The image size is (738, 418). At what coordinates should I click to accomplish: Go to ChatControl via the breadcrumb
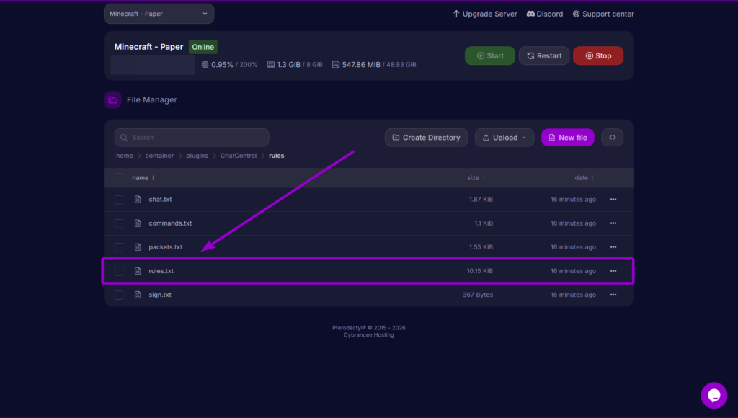tap(238, 155)
